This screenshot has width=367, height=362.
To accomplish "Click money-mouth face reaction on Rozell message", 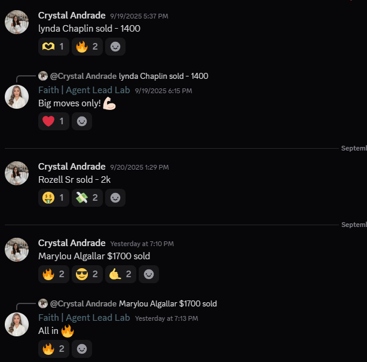I will click(53, 197).
